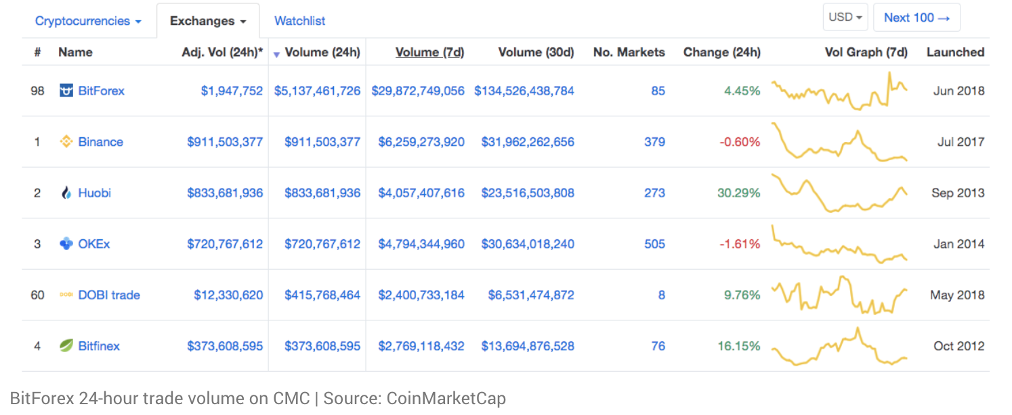
Task: Open the USD currency selector
Action: [x=845, y=18]
